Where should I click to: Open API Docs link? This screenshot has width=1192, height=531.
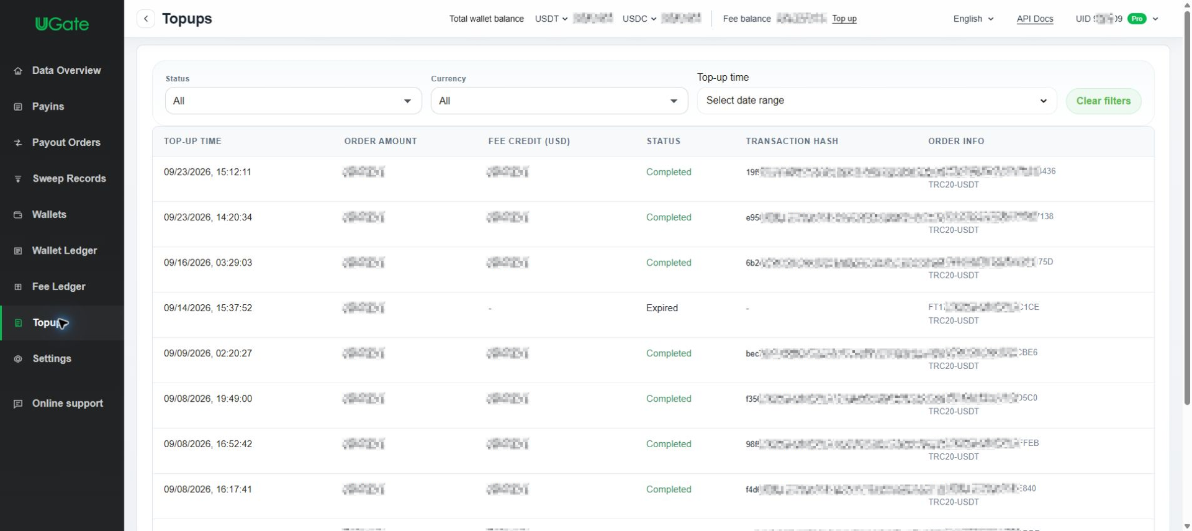click(x=1035, y=19)
